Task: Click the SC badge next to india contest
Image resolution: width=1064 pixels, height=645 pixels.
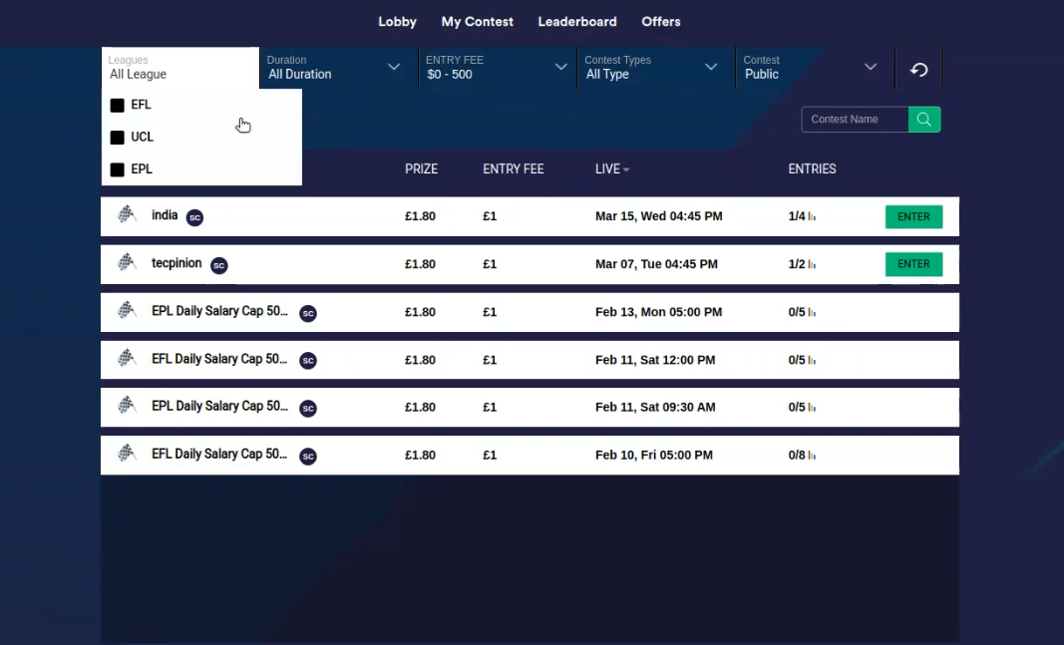Action: click(194, 216)
